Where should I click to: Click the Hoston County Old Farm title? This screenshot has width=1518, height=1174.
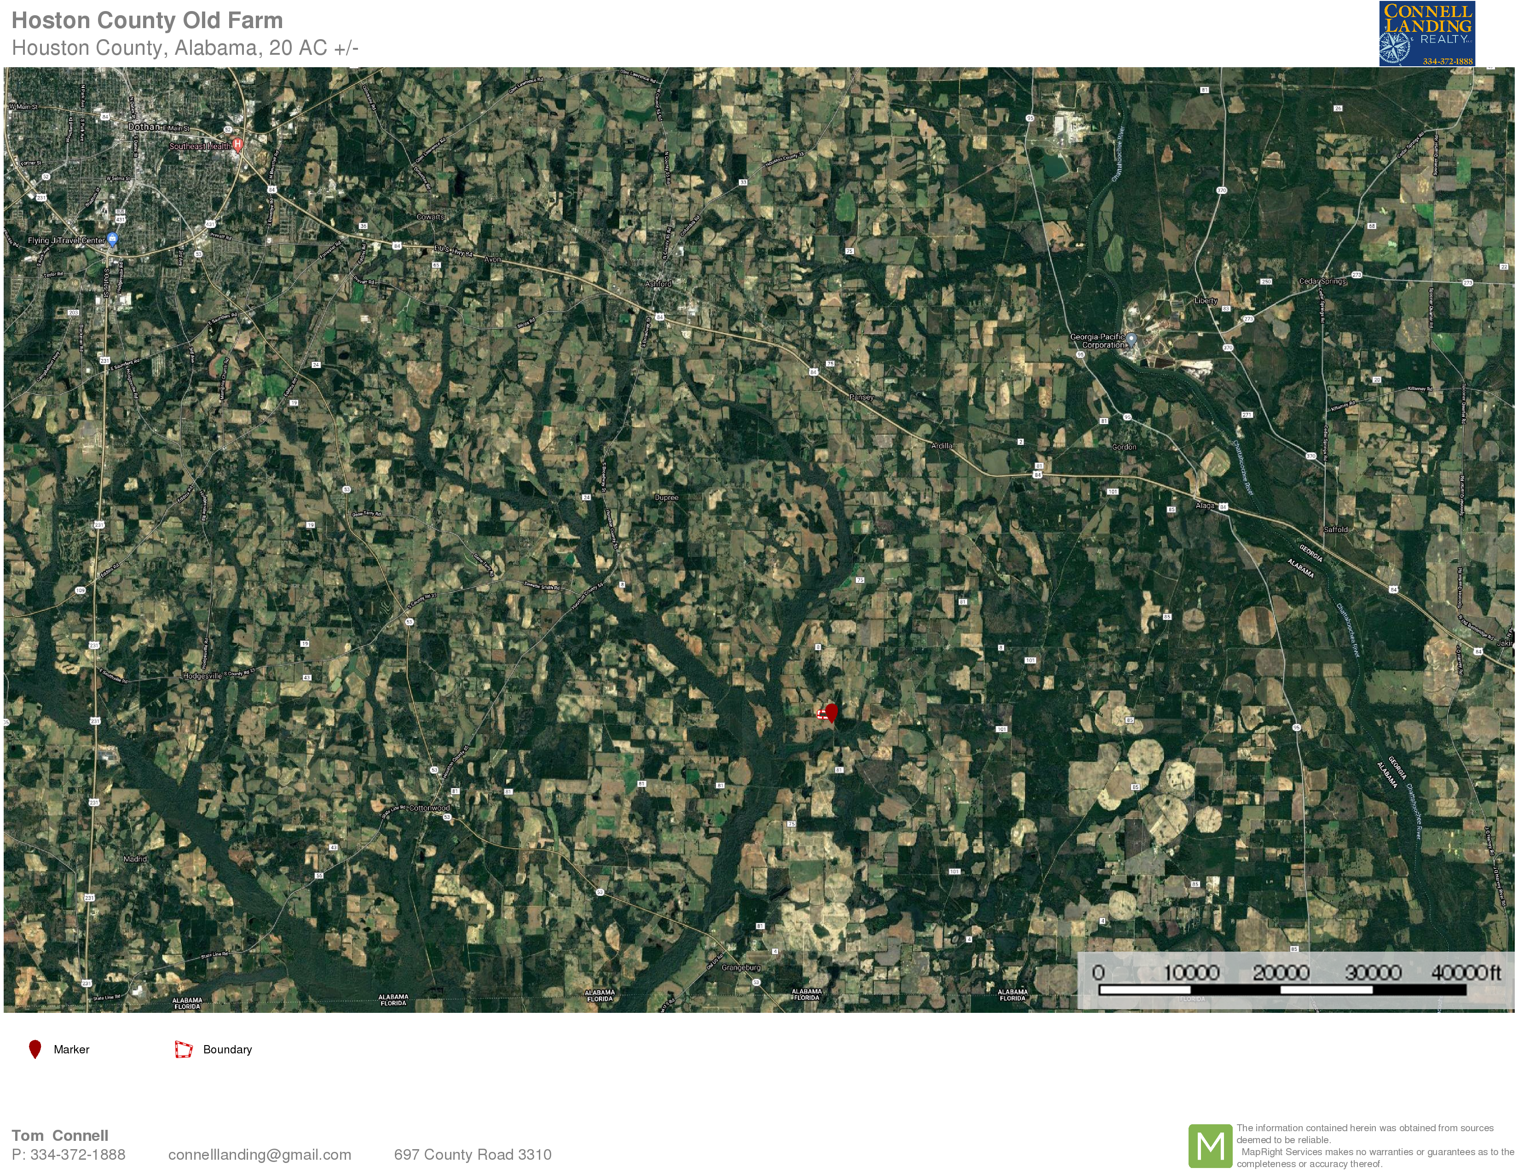point(147,21)
